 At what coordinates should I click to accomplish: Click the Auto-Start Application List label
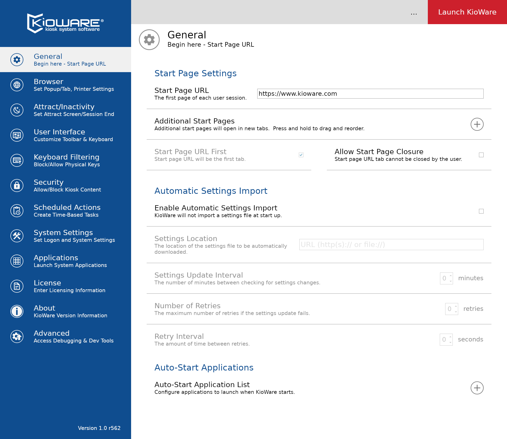(202, 385)
